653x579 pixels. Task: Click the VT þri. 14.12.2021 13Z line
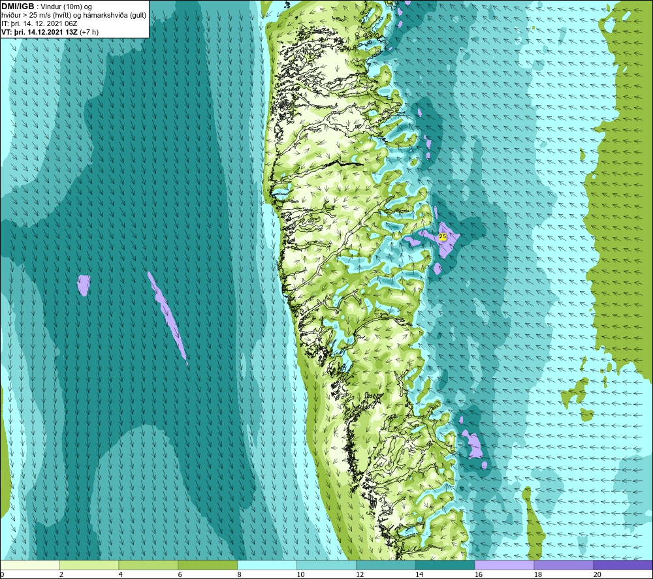tap(50, 32)
